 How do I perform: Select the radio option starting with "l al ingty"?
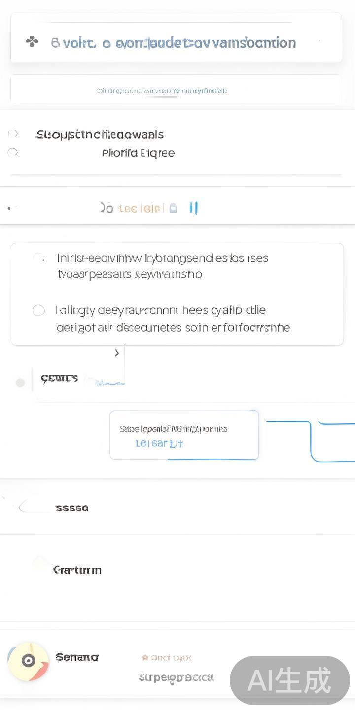pos(38,310)
